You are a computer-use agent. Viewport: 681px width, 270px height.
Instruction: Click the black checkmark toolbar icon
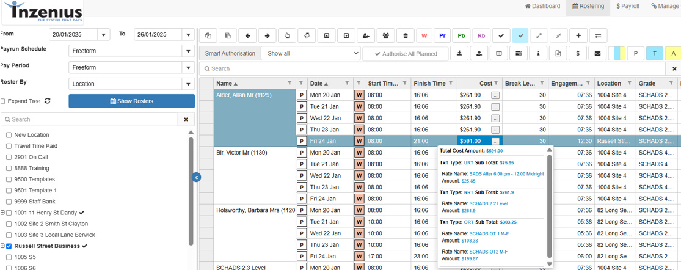(501, 35)
